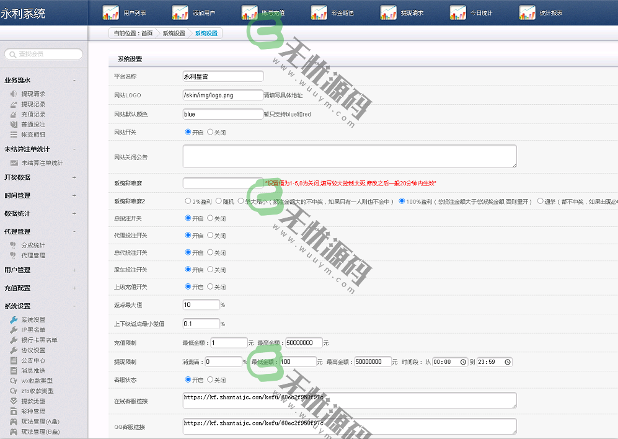Click the 添加用户 chart icon
The image size is (618, 439).
(x=180, y=12)
